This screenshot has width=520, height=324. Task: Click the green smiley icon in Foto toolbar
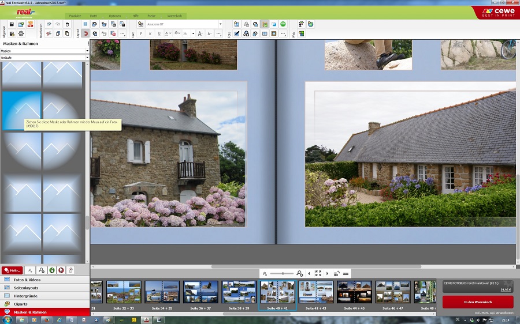click(x=283, y=24)
